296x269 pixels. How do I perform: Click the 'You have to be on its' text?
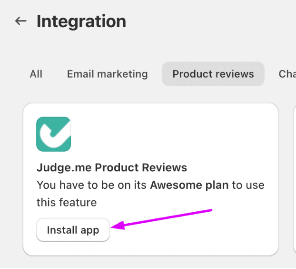pyautogui.click(x=92, y=185)
